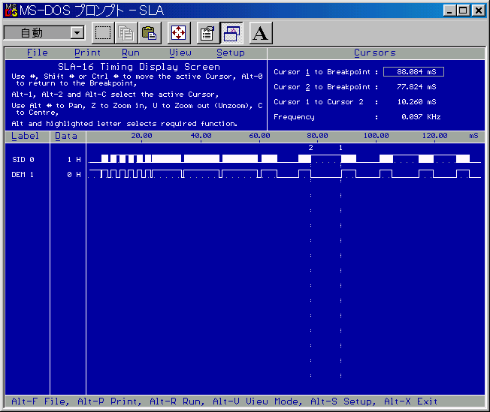The height and width of the screenshot is (412, 490).
Task: Open Font settings with the A icon
Action: 260,33
